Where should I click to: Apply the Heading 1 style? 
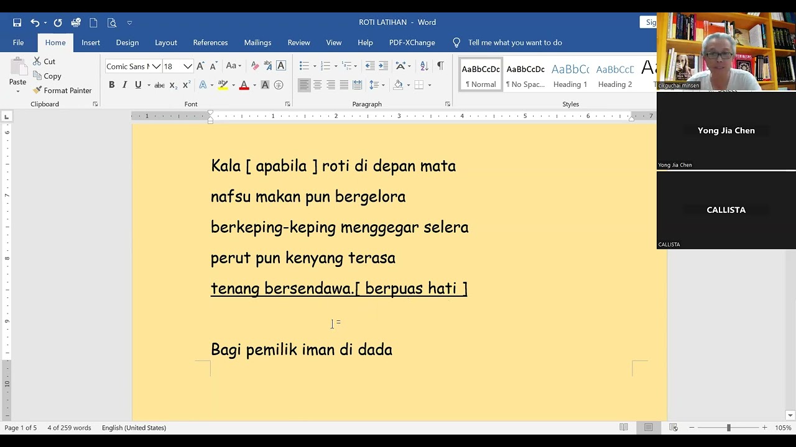click(570, 74)
